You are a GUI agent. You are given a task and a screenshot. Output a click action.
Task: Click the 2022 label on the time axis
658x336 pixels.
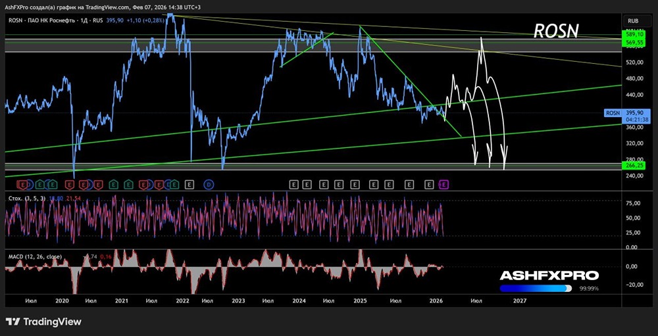click(182, 300)
